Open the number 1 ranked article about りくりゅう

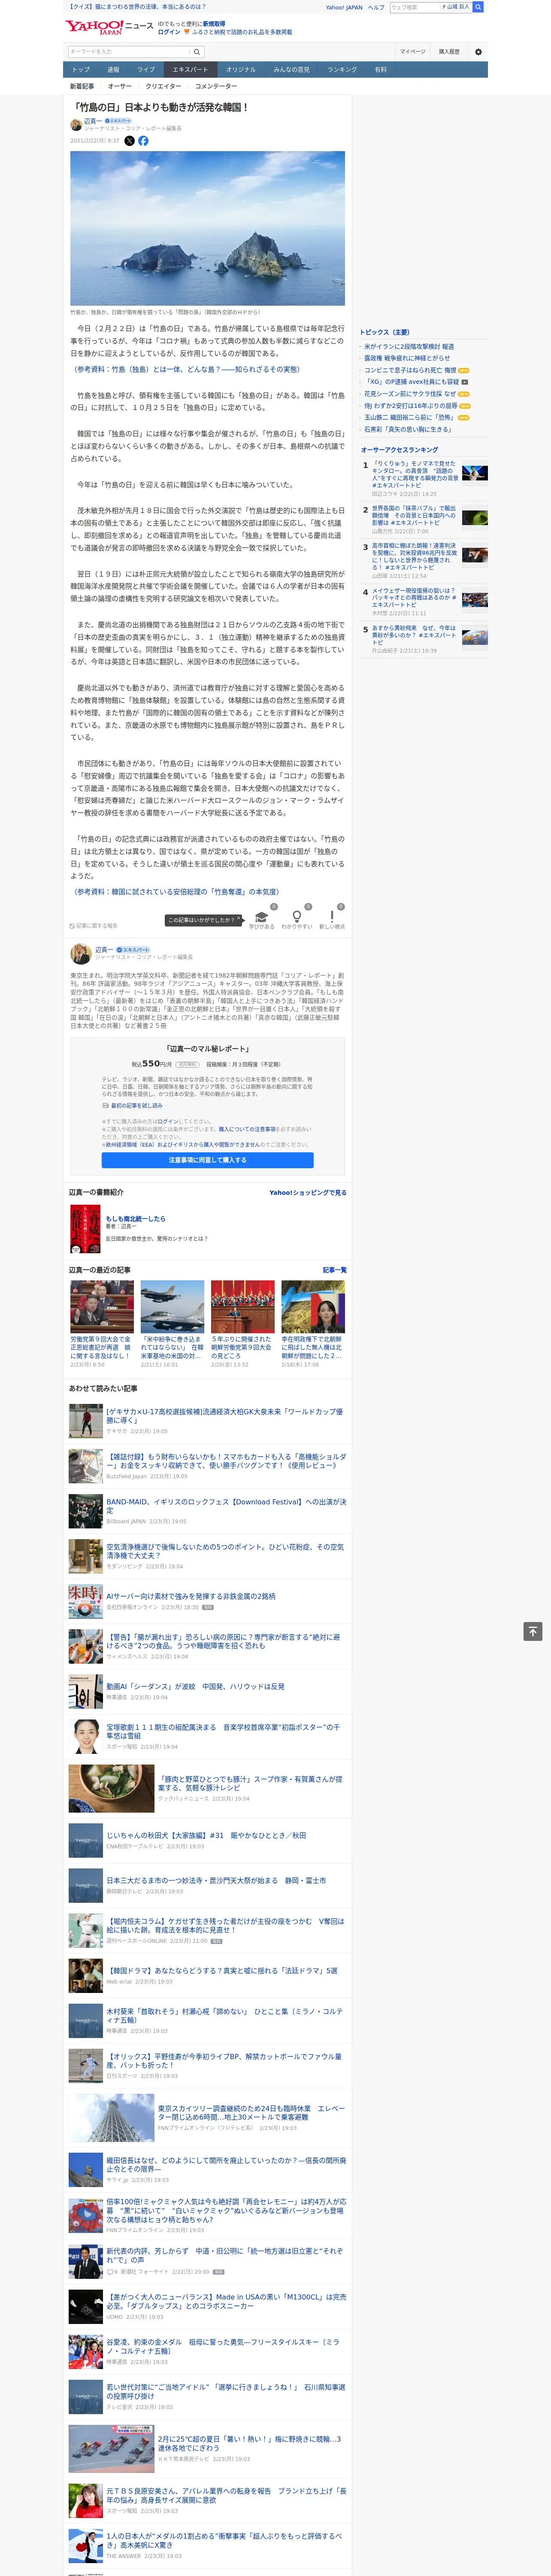(x=414, y=475)
